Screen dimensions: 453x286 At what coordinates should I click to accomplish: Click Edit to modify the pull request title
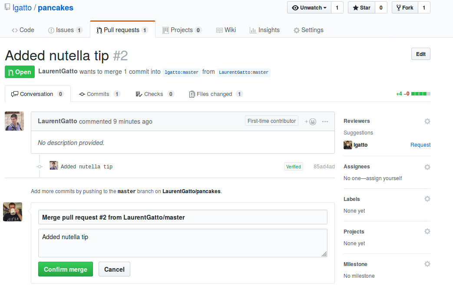click(x=420, y=53)
